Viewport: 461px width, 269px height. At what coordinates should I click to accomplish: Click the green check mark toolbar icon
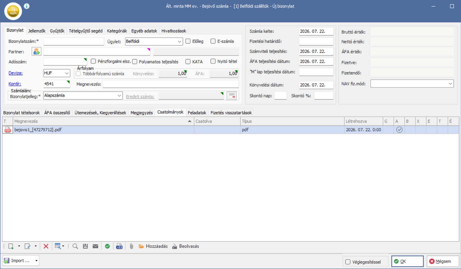[x=107, y=246]
